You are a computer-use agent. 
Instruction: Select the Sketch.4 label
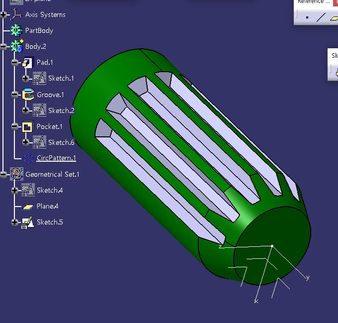[x=50, y=190]
